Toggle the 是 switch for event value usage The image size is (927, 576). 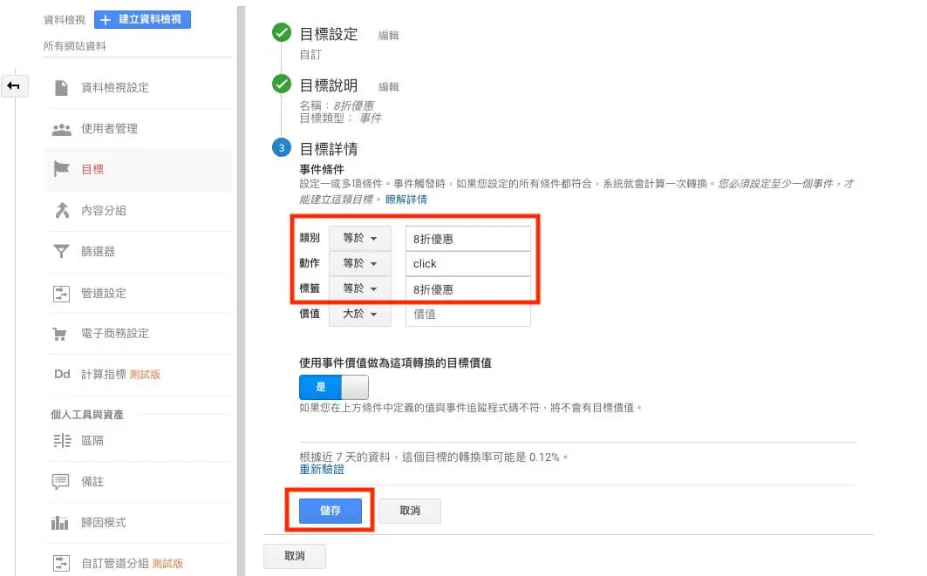pos(333,387)
